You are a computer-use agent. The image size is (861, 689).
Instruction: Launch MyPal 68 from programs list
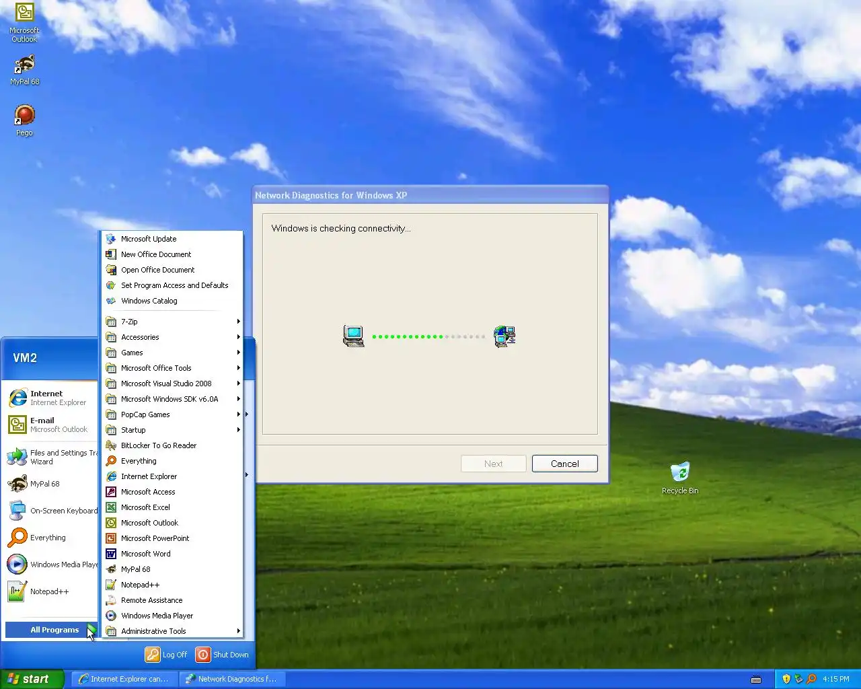[172, 569]
